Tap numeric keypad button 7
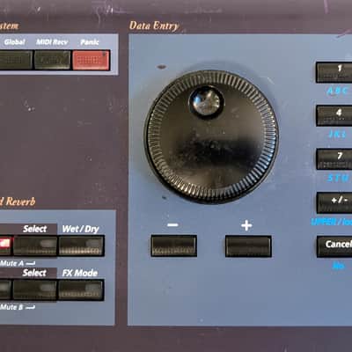Screen dimensions: 352x352 coord(334,159)
